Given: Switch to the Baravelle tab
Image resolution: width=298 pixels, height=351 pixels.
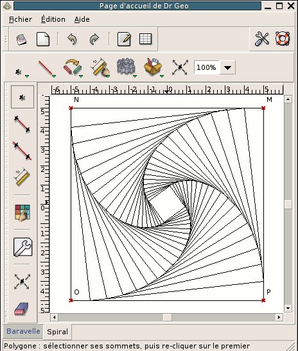Looking at the screenshot, I should point(23,331).
